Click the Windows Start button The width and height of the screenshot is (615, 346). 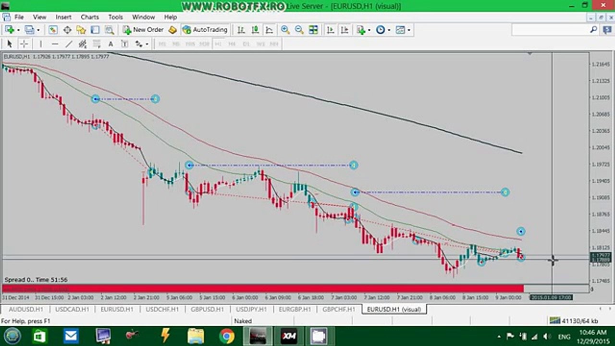tap(12, 336)
